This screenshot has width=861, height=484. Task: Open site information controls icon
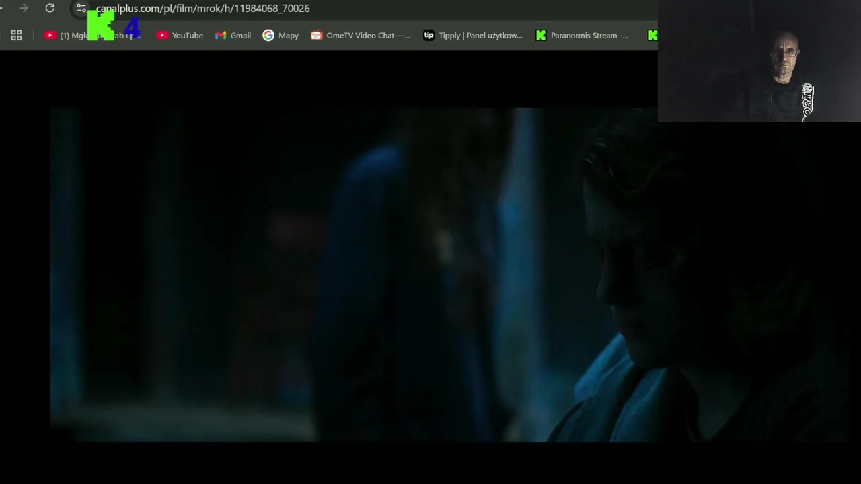click(x=81, y=8)
